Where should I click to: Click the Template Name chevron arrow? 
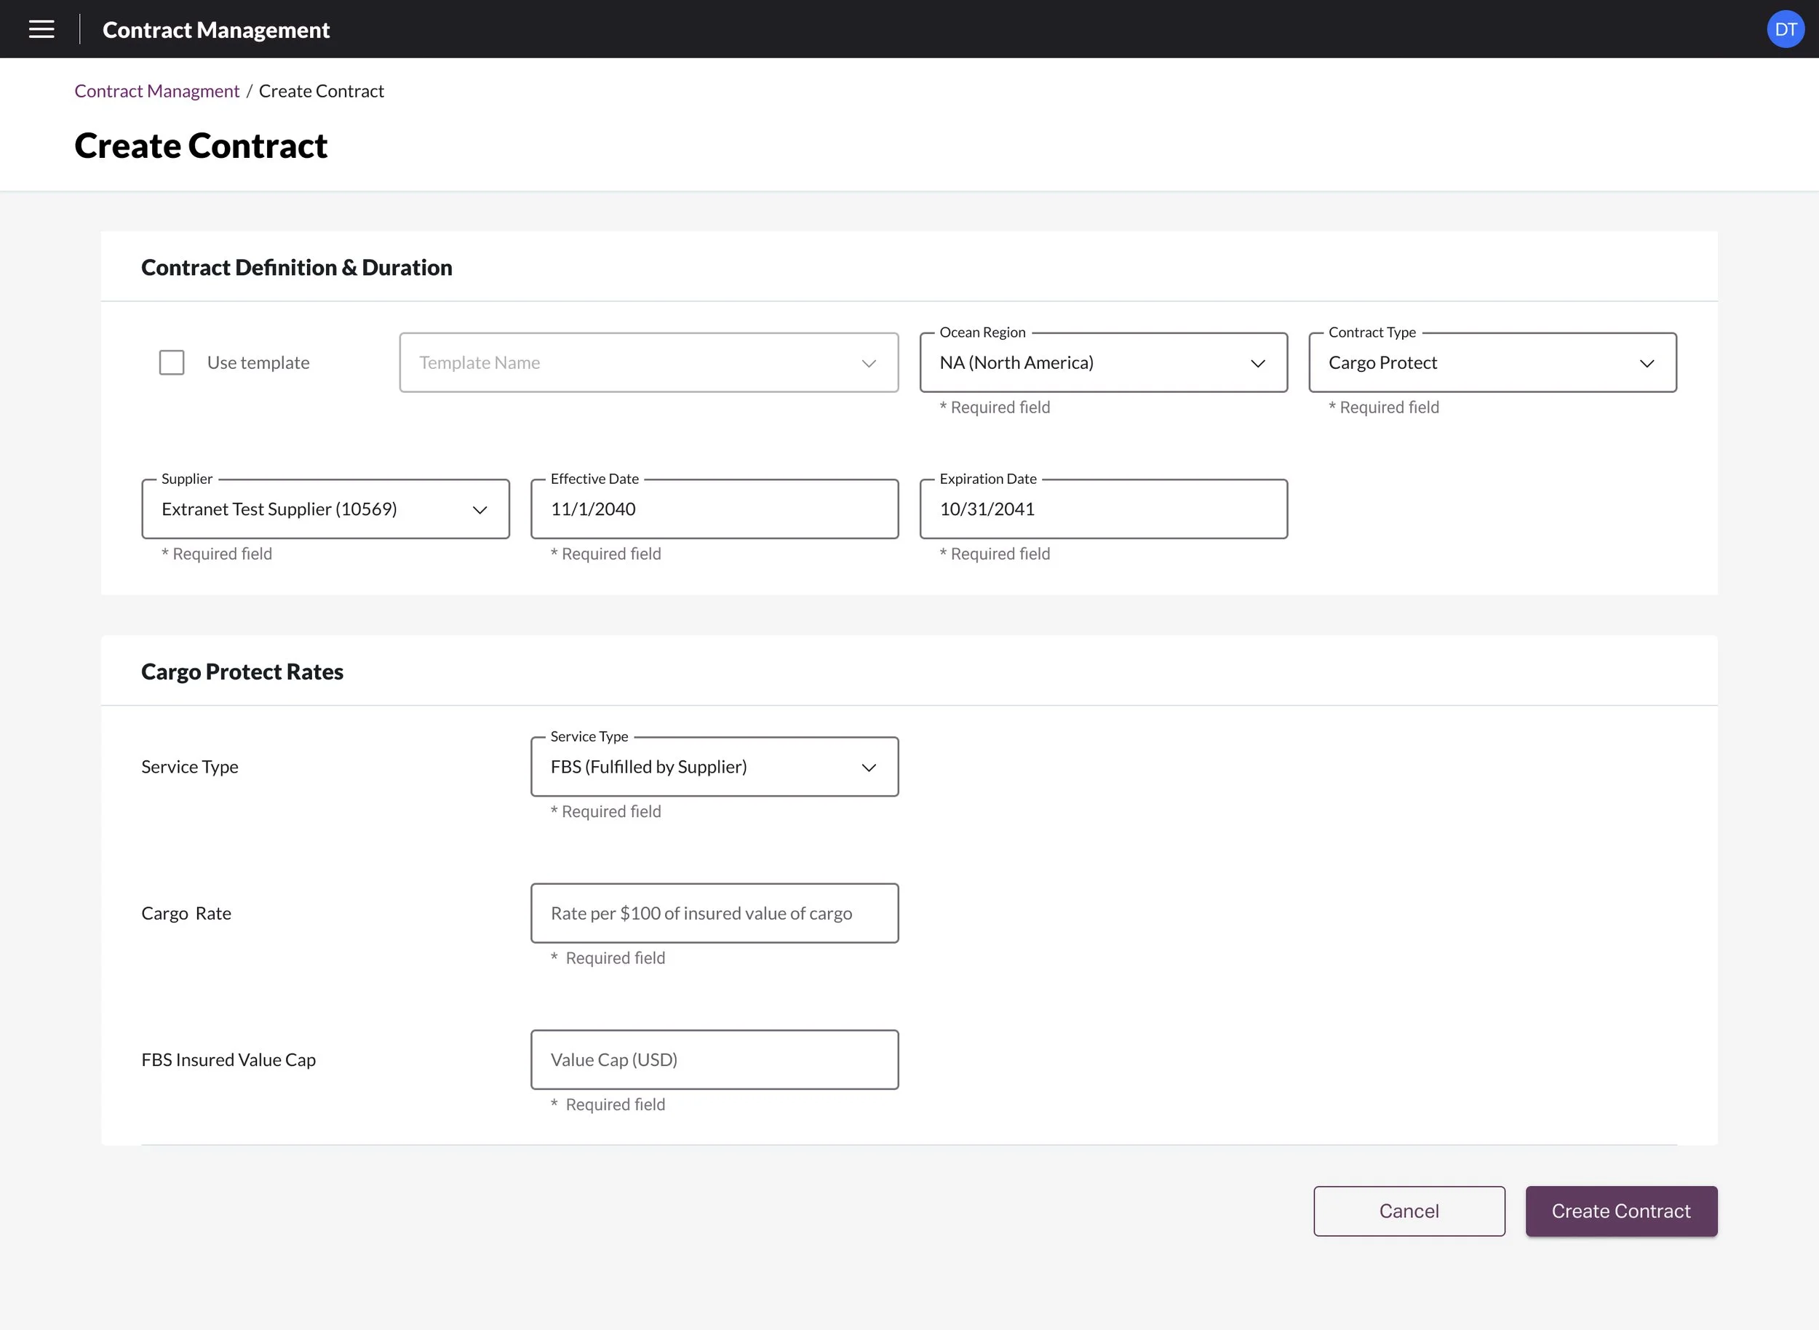(868, 364)
